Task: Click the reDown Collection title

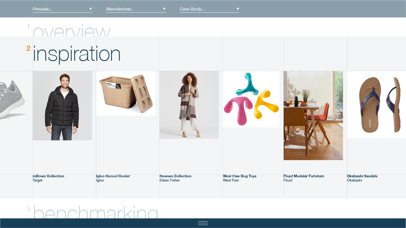Action: 48,176
